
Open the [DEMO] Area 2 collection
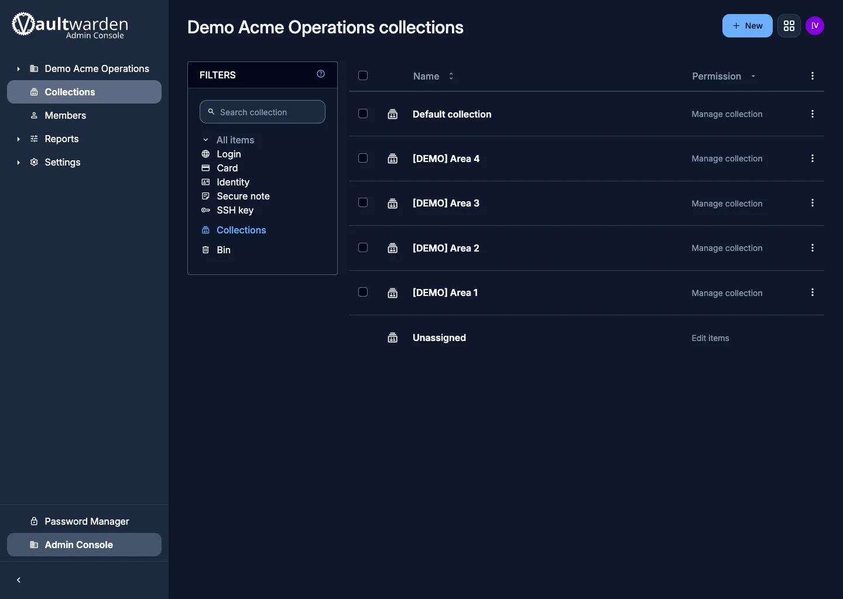(x=446, y=248)
